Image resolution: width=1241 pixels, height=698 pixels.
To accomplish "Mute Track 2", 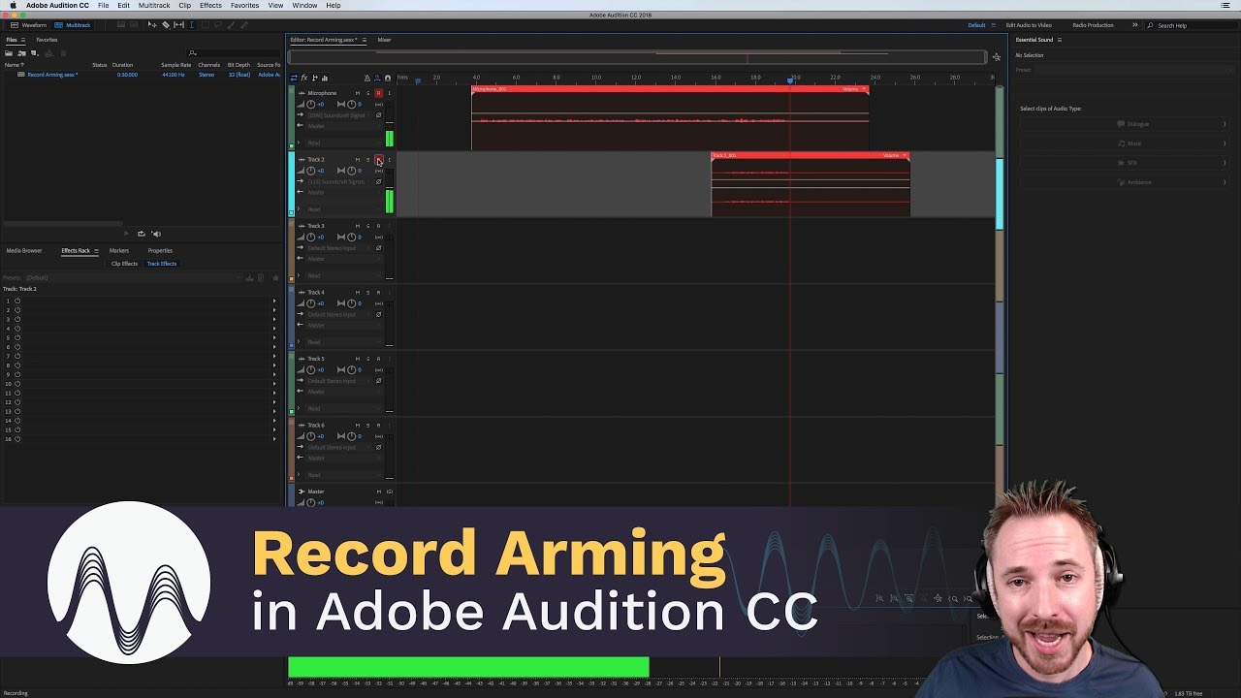I will (358, 159).
